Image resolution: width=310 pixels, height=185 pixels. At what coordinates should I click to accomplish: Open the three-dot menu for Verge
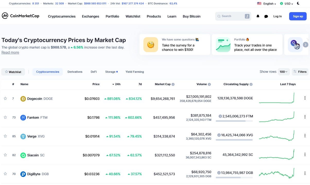[x=305, y=136]
